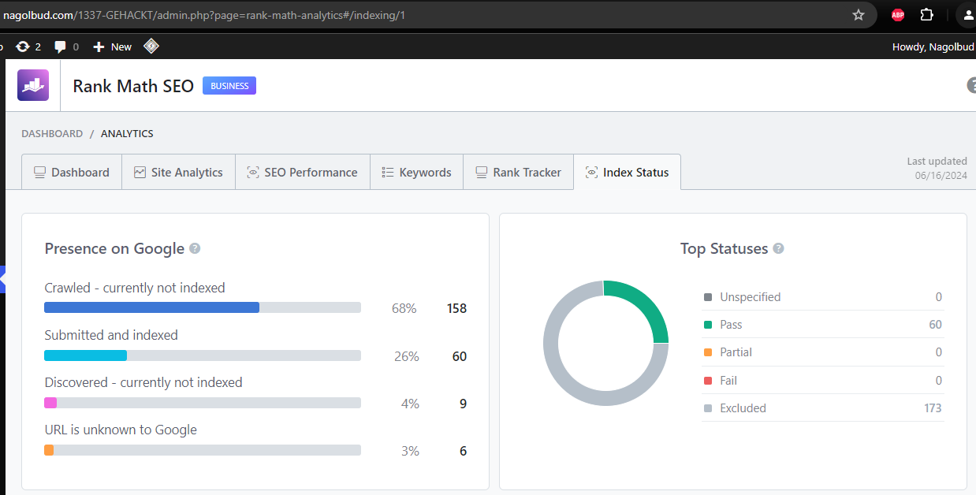Open the SEO Performance tab
976x495 pixels.
[302, 173]
